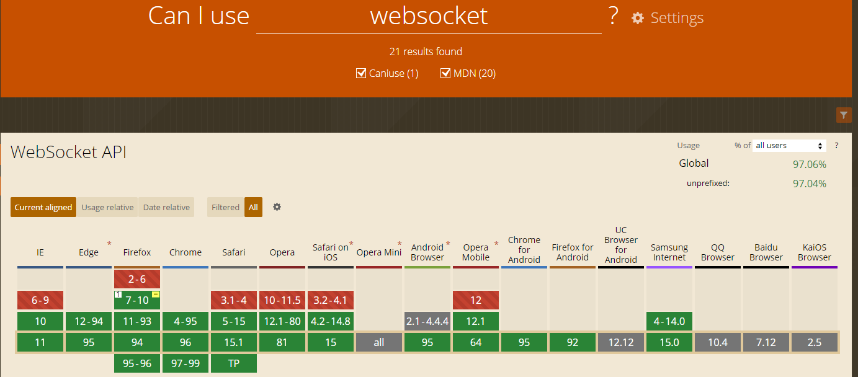The height and width of the screenshot is (377, 858).
Task: Select the UC Browser 12.12 cell
Action: pos(621,342)
